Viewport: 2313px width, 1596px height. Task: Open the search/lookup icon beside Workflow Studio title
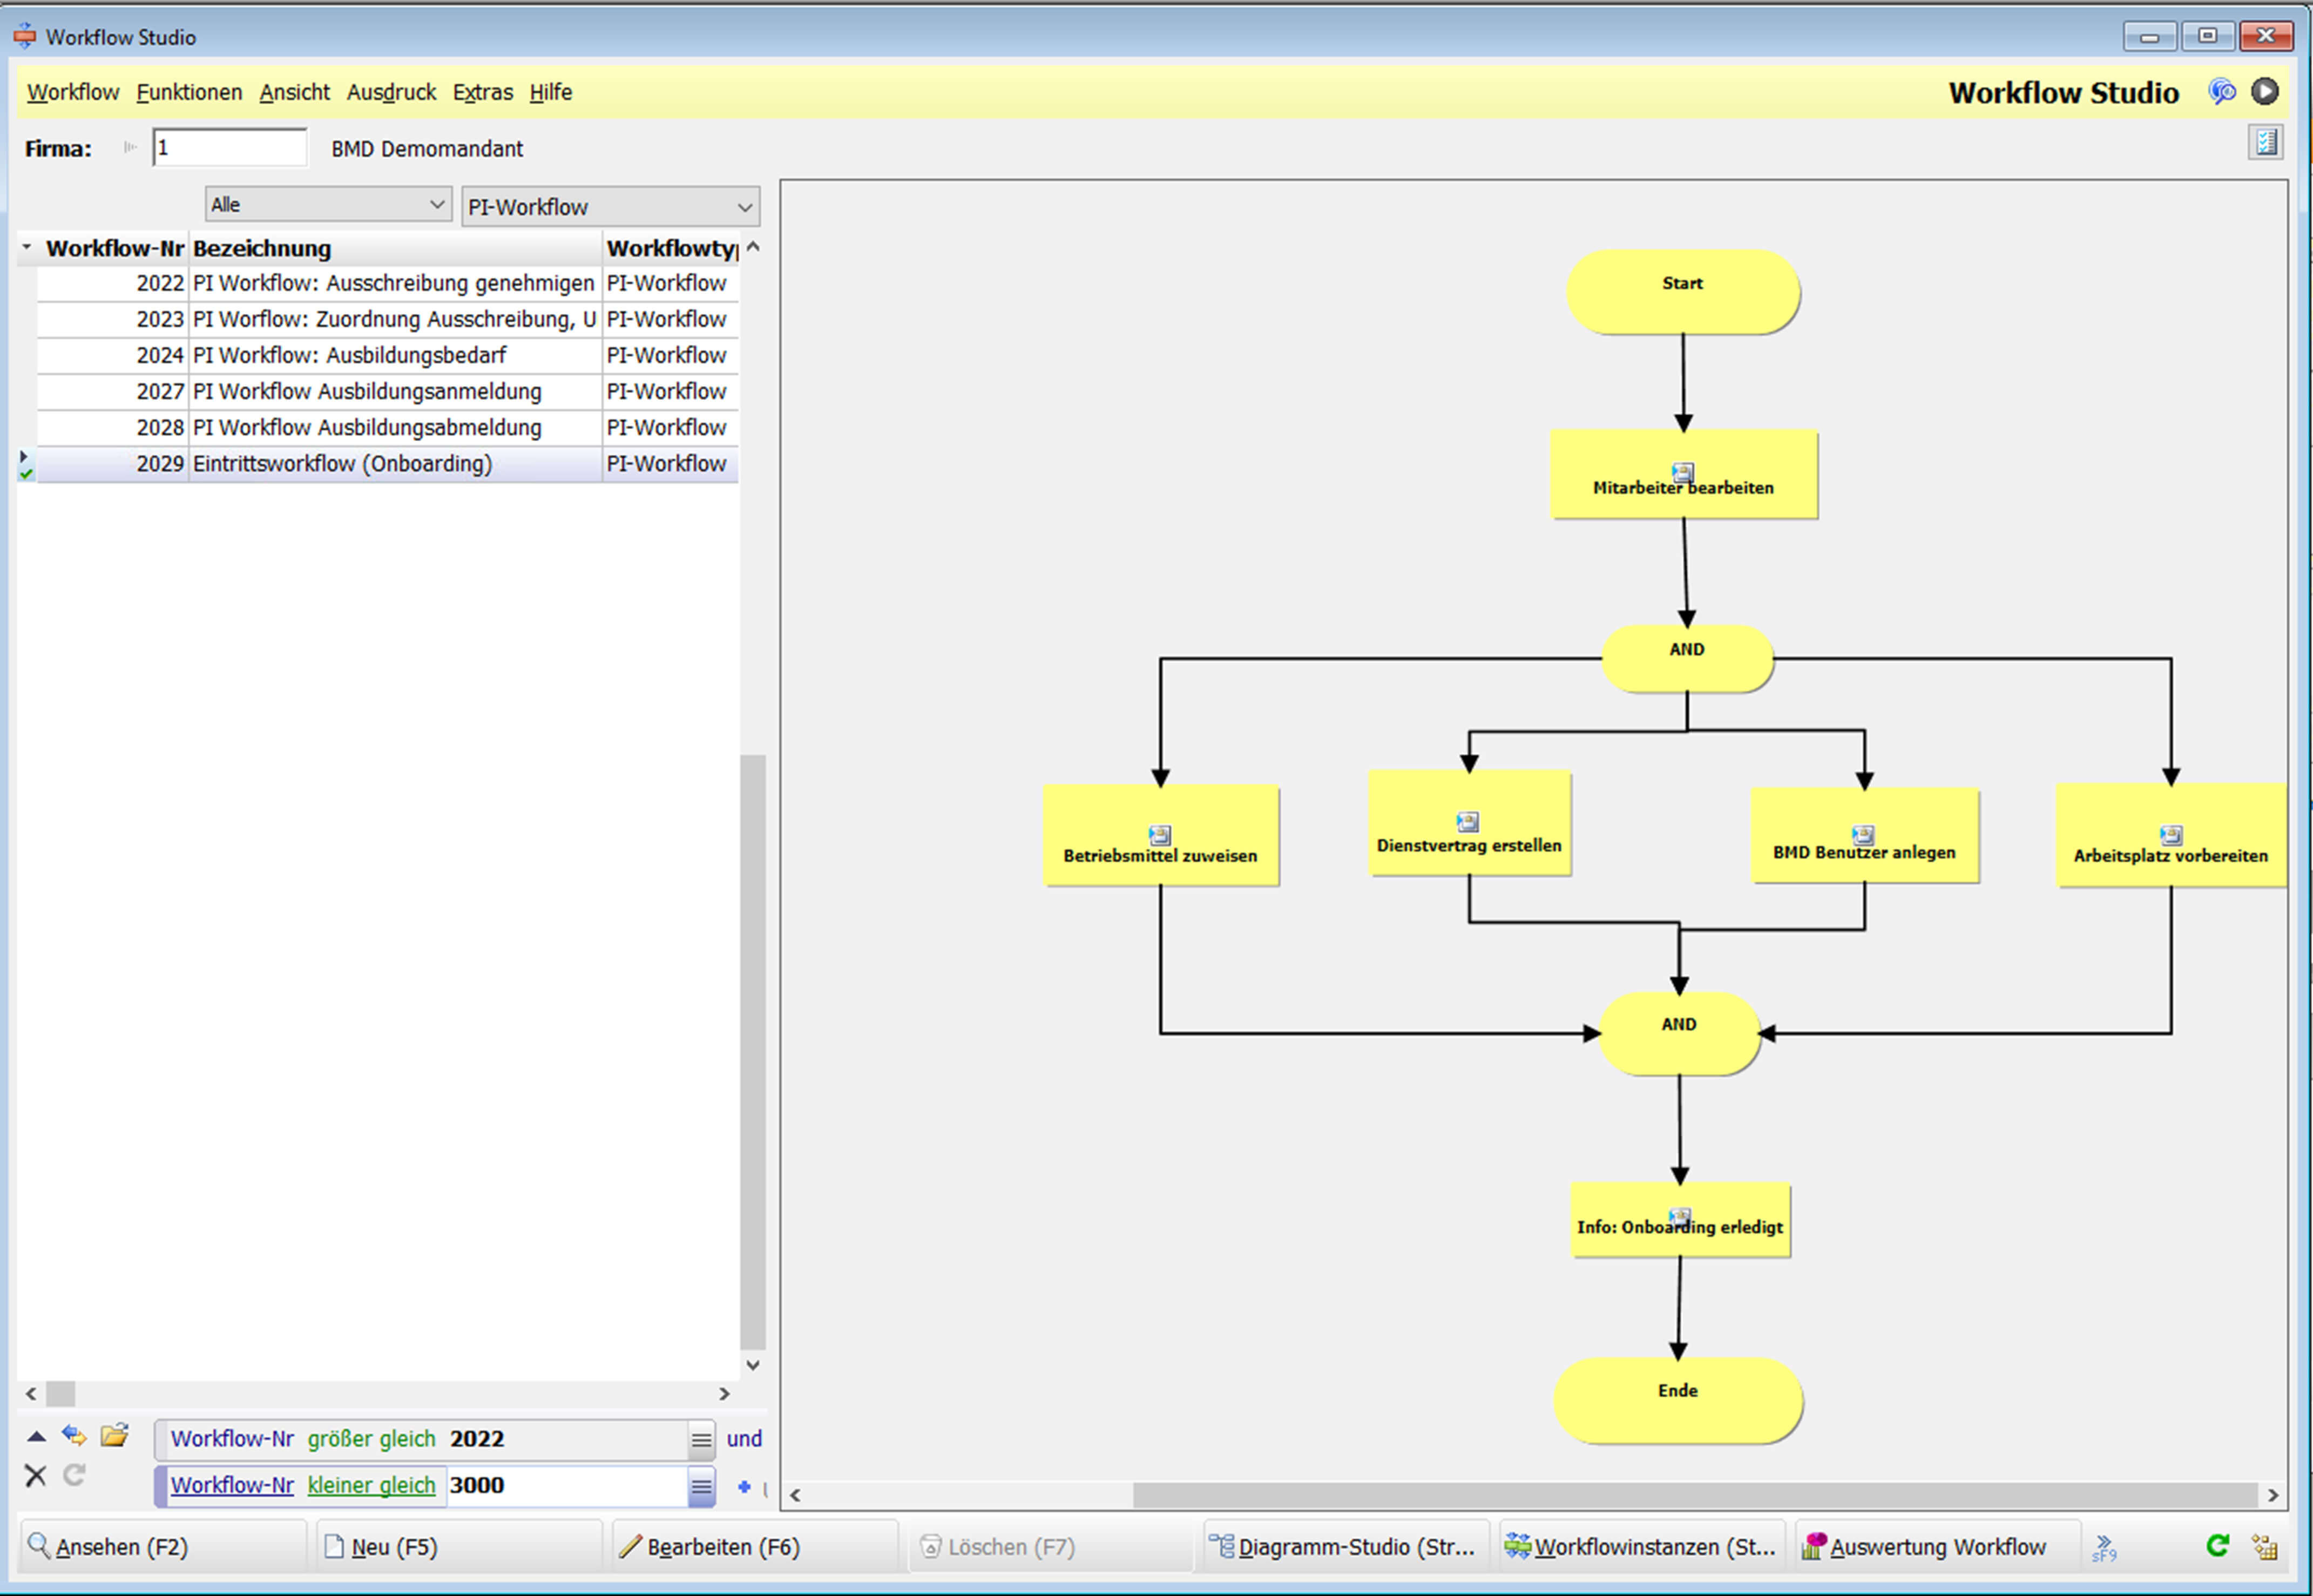pos(2222,91)
